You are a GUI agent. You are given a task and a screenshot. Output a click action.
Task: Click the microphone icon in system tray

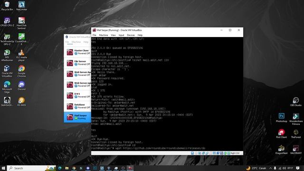275,168
